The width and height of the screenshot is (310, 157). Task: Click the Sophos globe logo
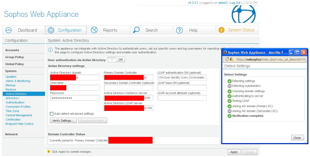tap(243, 14)
